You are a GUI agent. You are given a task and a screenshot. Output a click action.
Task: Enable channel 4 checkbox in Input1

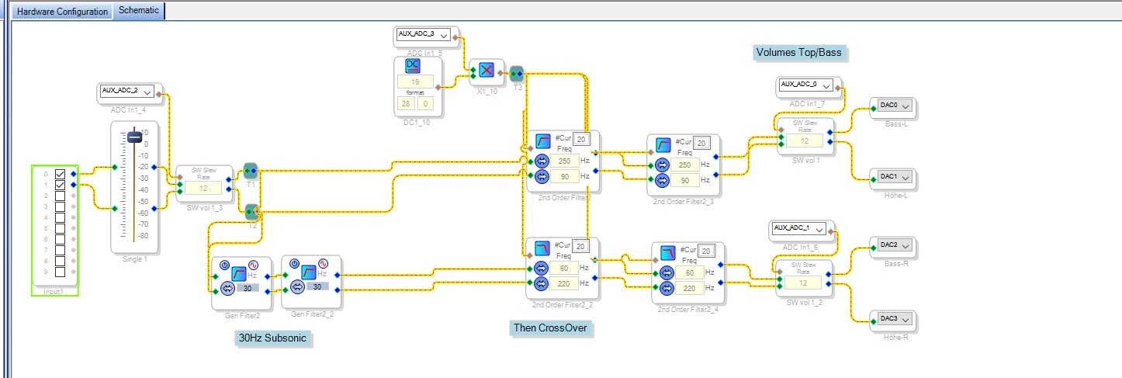60,217
